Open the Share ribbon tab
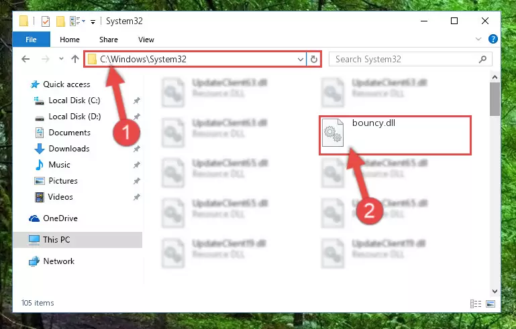Image resolution: width=516 pixels, height=329 pixels. tap(109, 40)
